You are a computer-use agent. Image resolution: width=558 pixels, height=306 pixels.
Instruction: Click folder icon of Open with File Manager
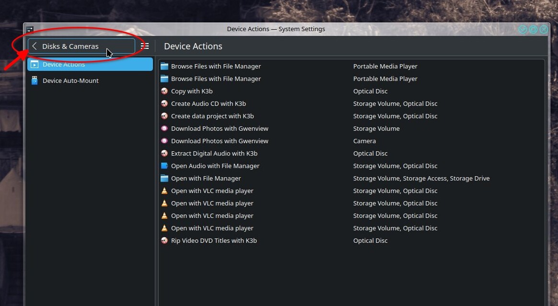tap(164, 178)
